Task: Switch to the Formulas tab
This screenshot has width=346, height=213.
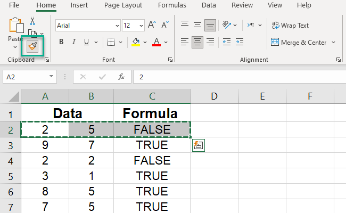Action: coord(172,5)
